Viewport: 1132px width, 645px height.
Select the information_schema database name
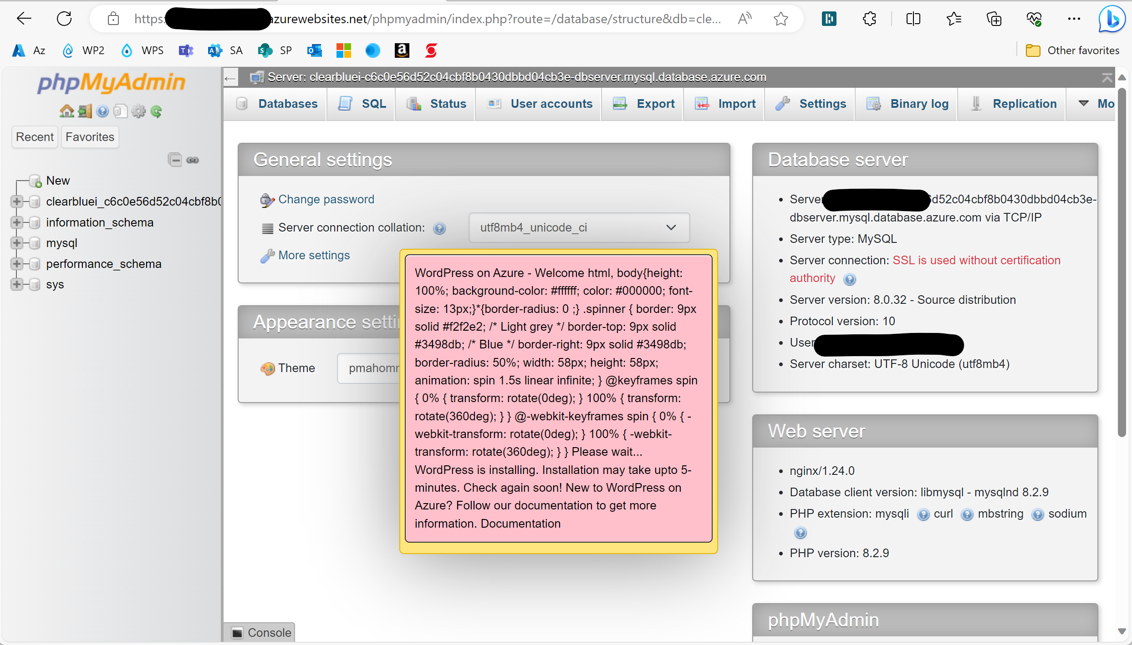[100, 222]
